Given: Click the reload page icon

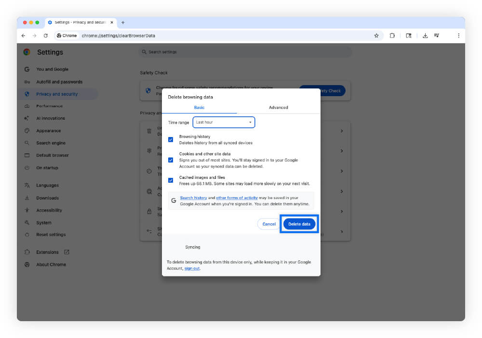Looking at the screenshot, I should tap(45, 35).
